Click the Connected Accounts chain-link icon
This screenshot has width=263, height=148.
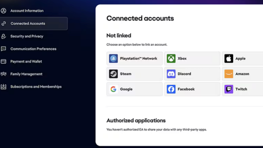(4, 23)
